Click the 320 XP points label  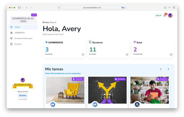(158, 15)
